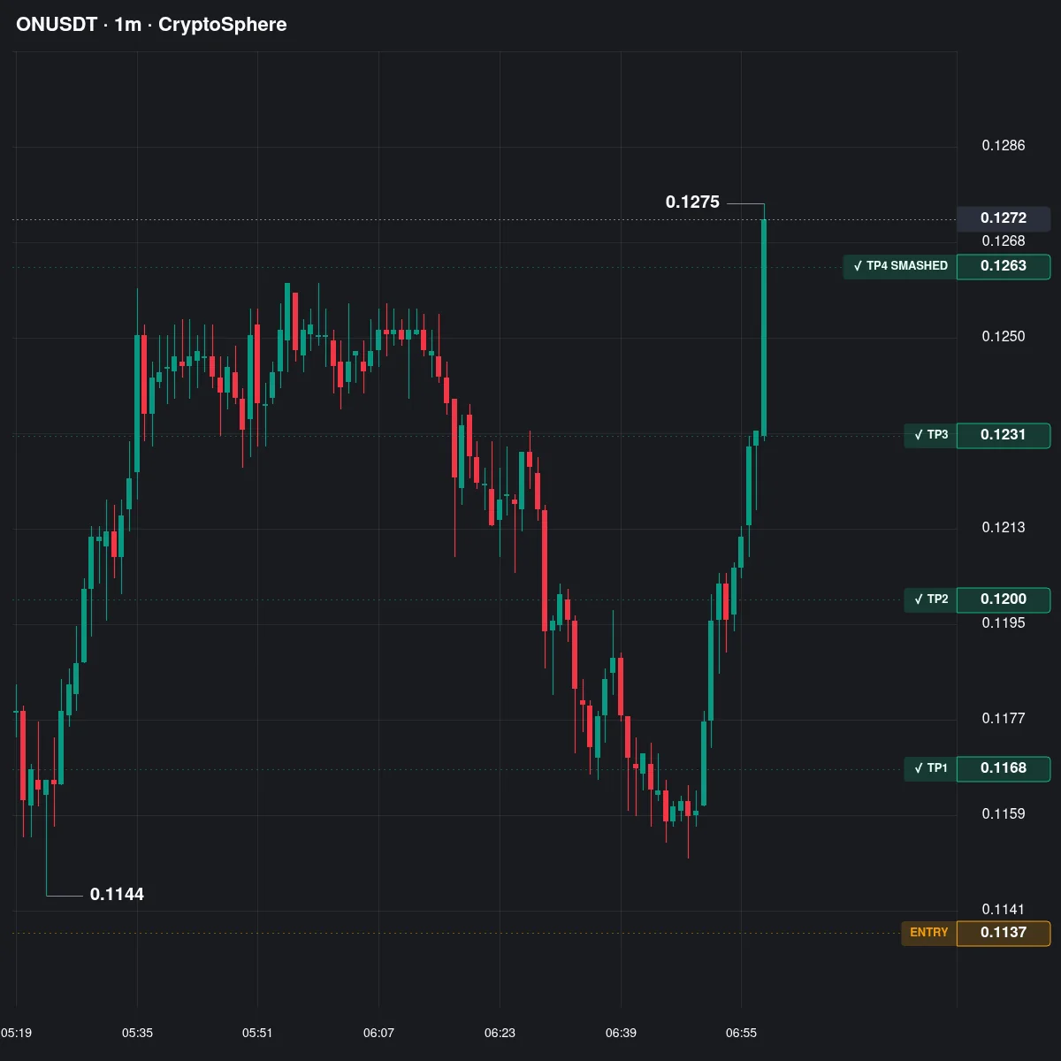Click the 05:51 time axis label

pyautogui.click(x=257, y=1033)
